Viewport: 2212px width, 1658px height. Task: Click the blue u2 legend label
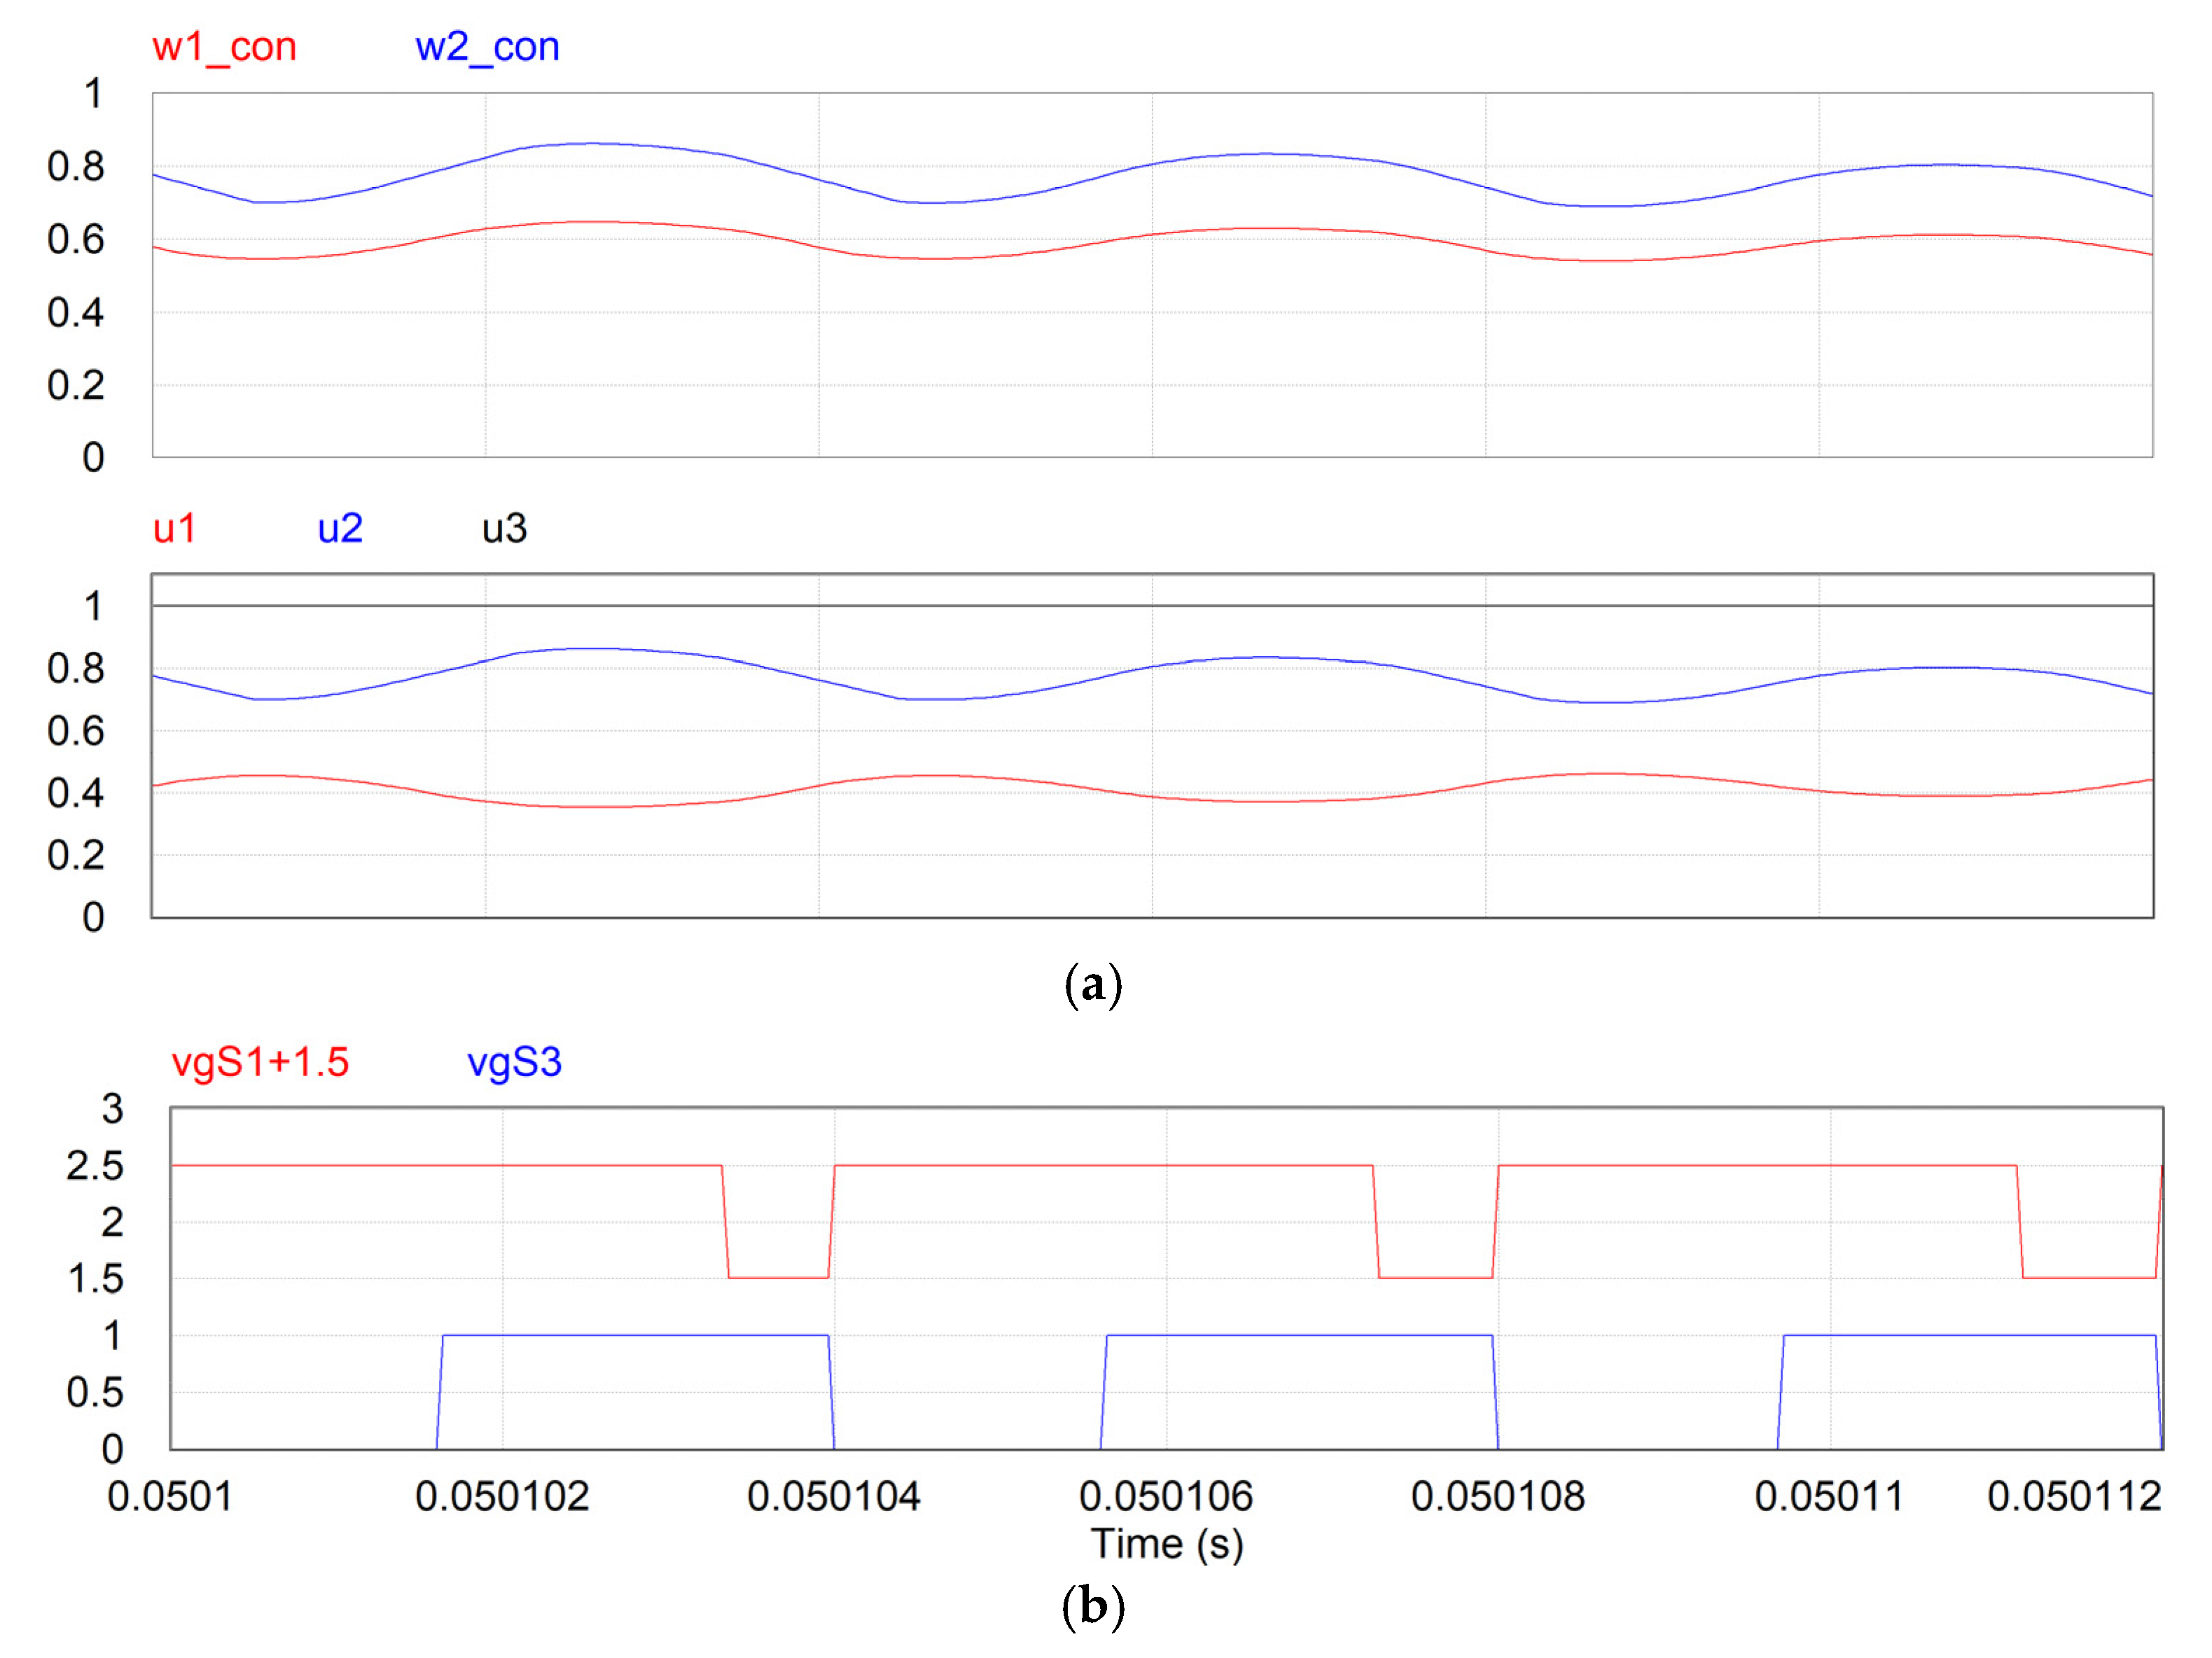(x=339, y=528)
